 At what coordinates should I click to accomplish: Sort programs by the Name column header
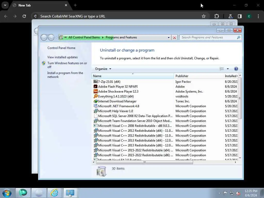(133, 76)
